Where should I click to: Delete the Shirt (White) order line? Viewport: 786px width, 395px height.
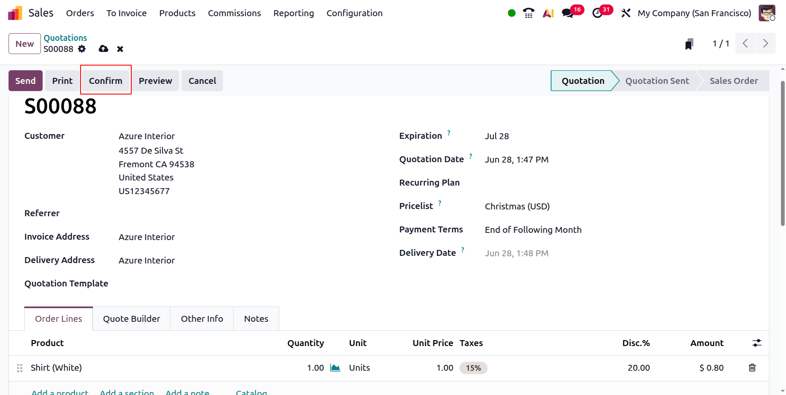click(x=752, y=368)
